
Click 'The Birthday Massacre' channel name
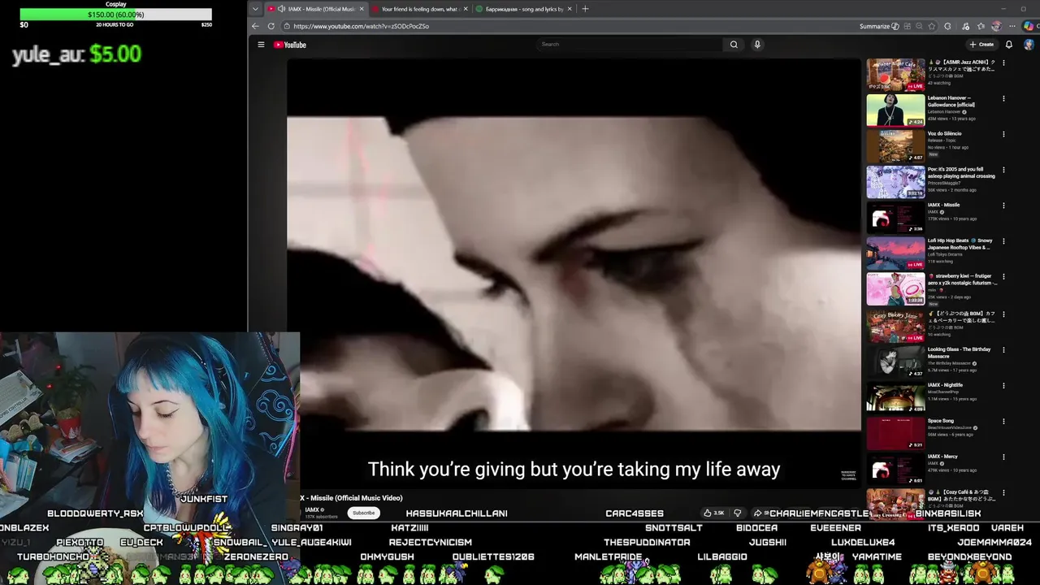(x=949, y=363)
